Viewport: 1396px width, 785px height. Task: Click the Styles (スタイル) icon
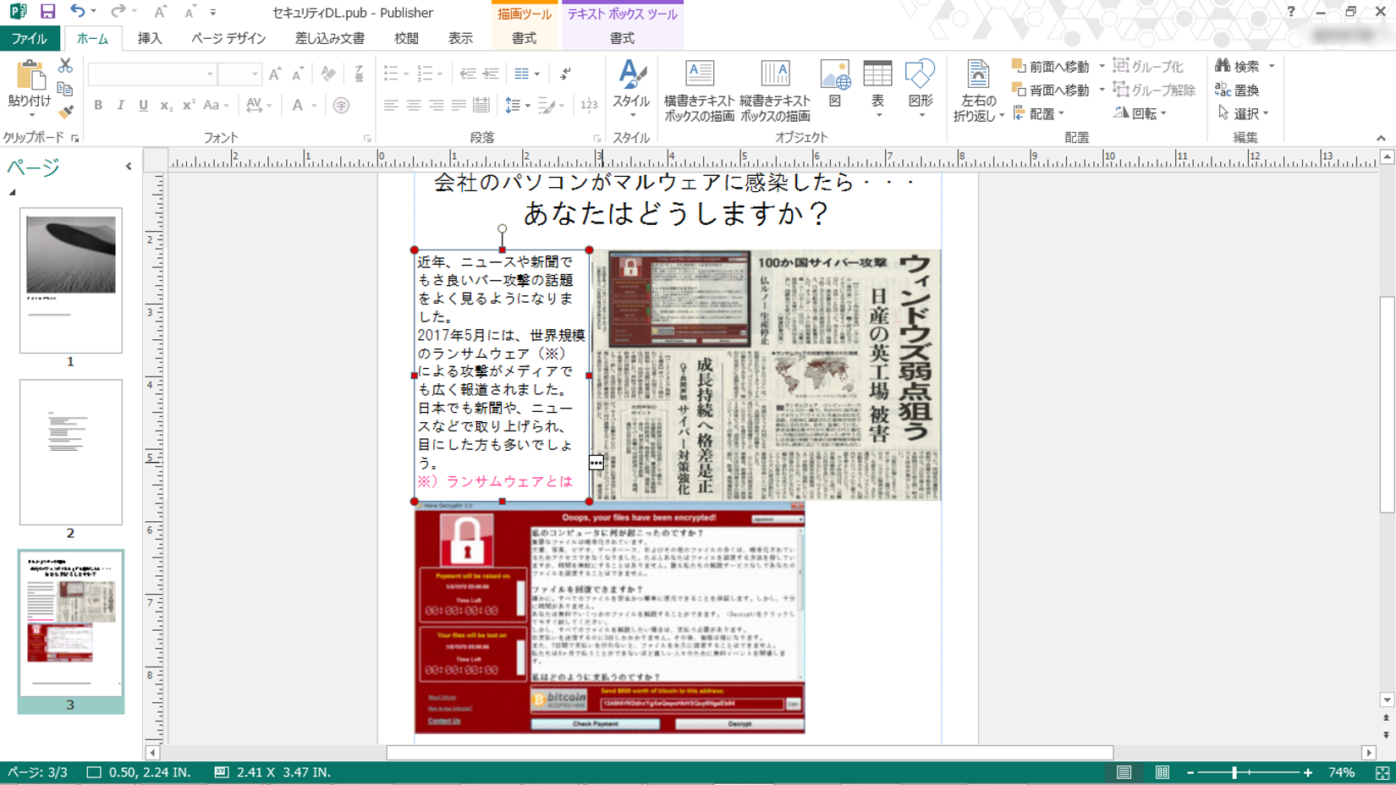click(x=631, y=74)
